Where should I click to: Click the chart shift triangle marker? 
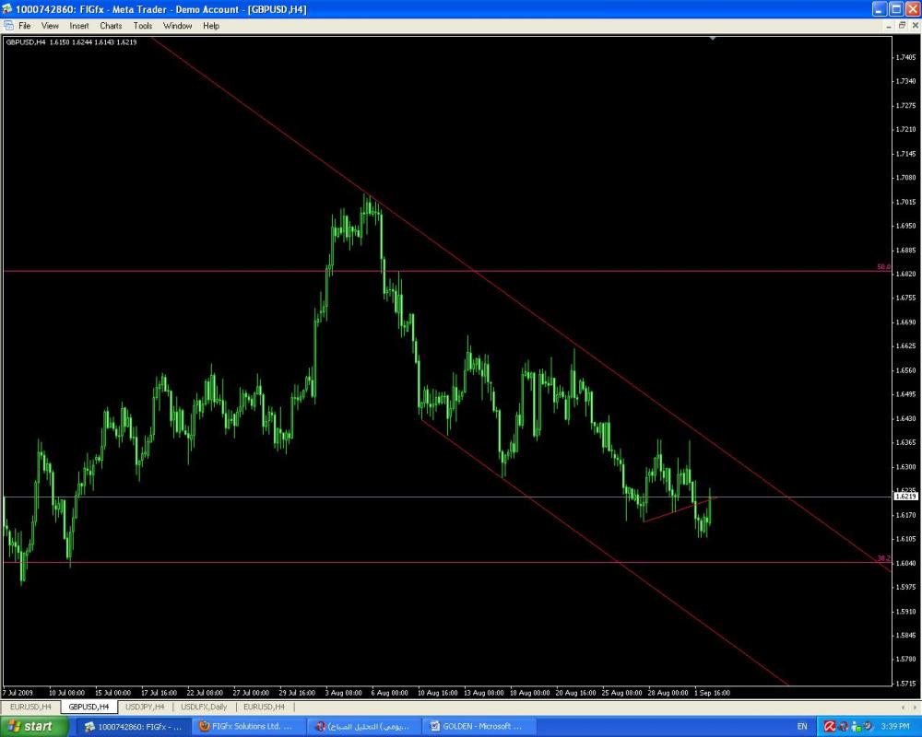click(713, 38)
